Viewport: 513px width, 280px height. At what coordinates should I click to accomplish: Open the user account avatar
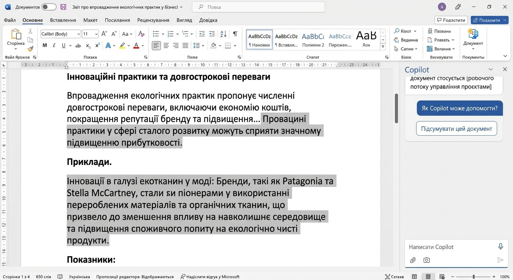[x=442, y=7]
